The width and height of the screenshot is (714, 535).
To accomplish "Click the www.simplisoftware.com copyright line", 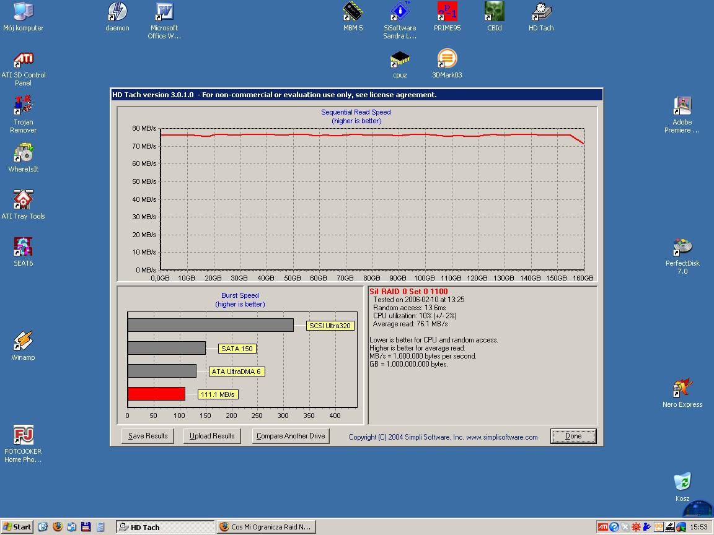I will [x=443, y=437].
